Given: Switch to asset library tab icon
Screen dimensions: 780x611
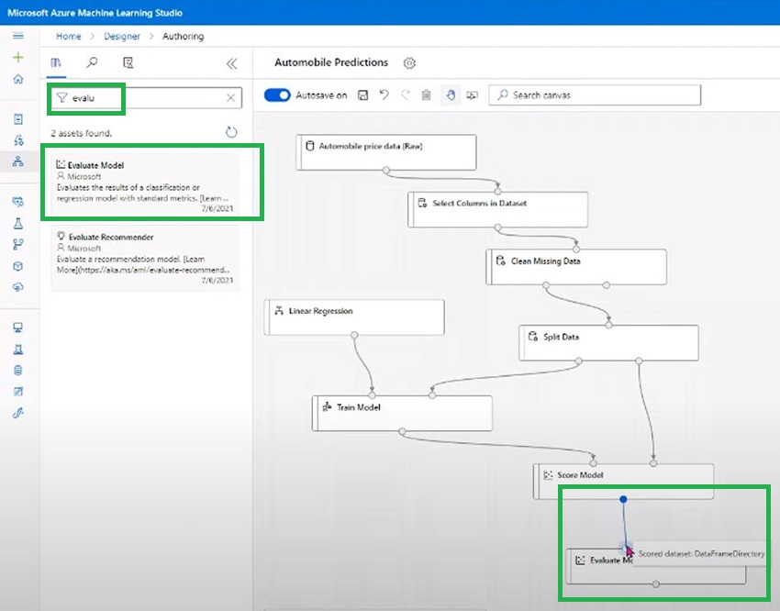Looking at the screenshot, I should point(56,62).
